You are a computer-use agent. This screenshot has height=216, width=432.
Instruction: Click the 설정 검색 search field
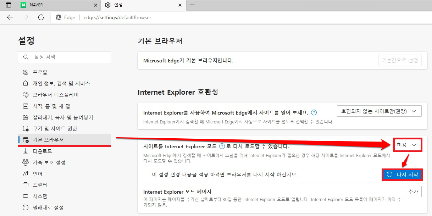point(64,57)
